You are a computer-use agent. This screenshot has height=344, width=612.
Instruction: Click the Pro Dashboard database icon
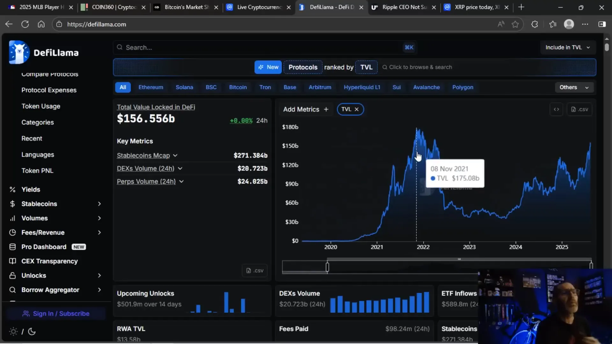pos(12,247)
